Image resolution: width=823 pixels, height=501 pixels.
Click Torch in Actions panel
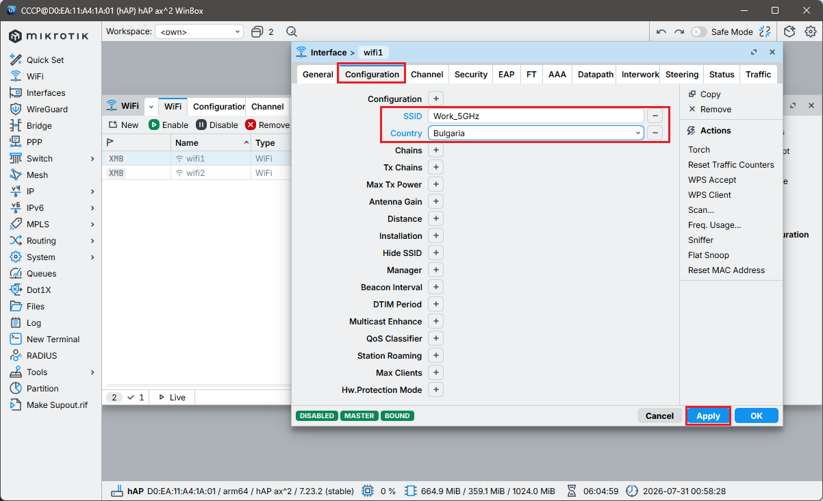tap(699, 150)
